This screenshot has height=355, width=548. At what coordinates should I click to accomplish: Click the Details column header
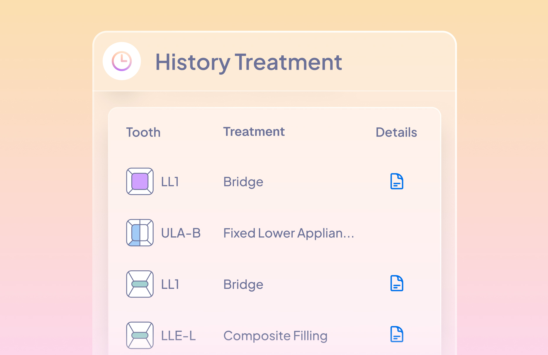click(x=396, y=132)
